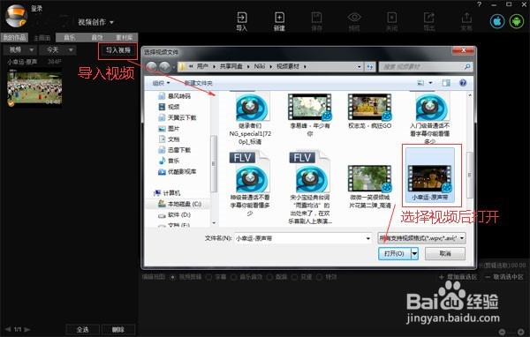Image resolution: width=530 pixels, height=337 pixels.
Task: Open the 视频创作 mode dropdown
Action: pos(95,22)
